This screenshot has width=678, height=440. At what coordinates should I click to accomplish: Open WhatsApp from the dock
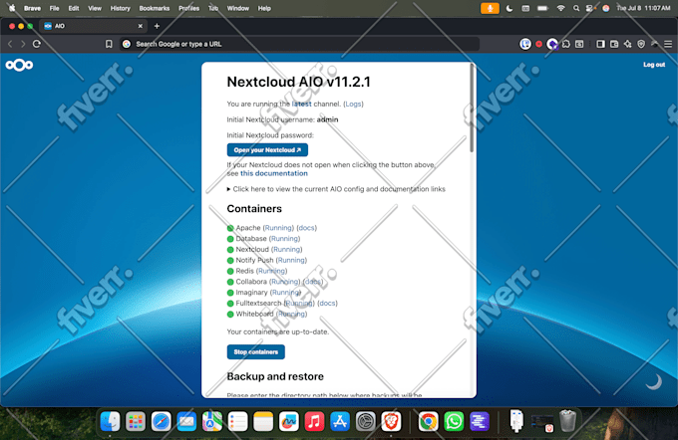pos(454,421)
